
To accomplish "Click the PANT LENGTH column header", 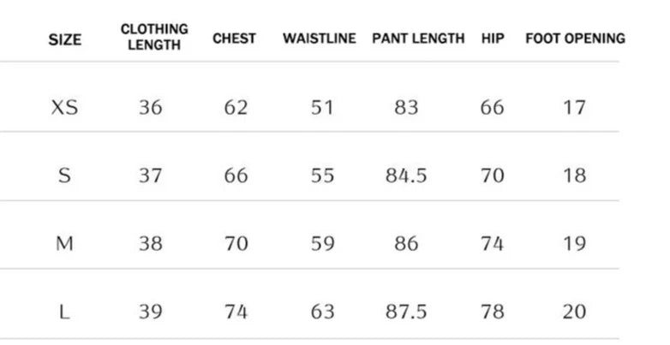I will (418, 39).
